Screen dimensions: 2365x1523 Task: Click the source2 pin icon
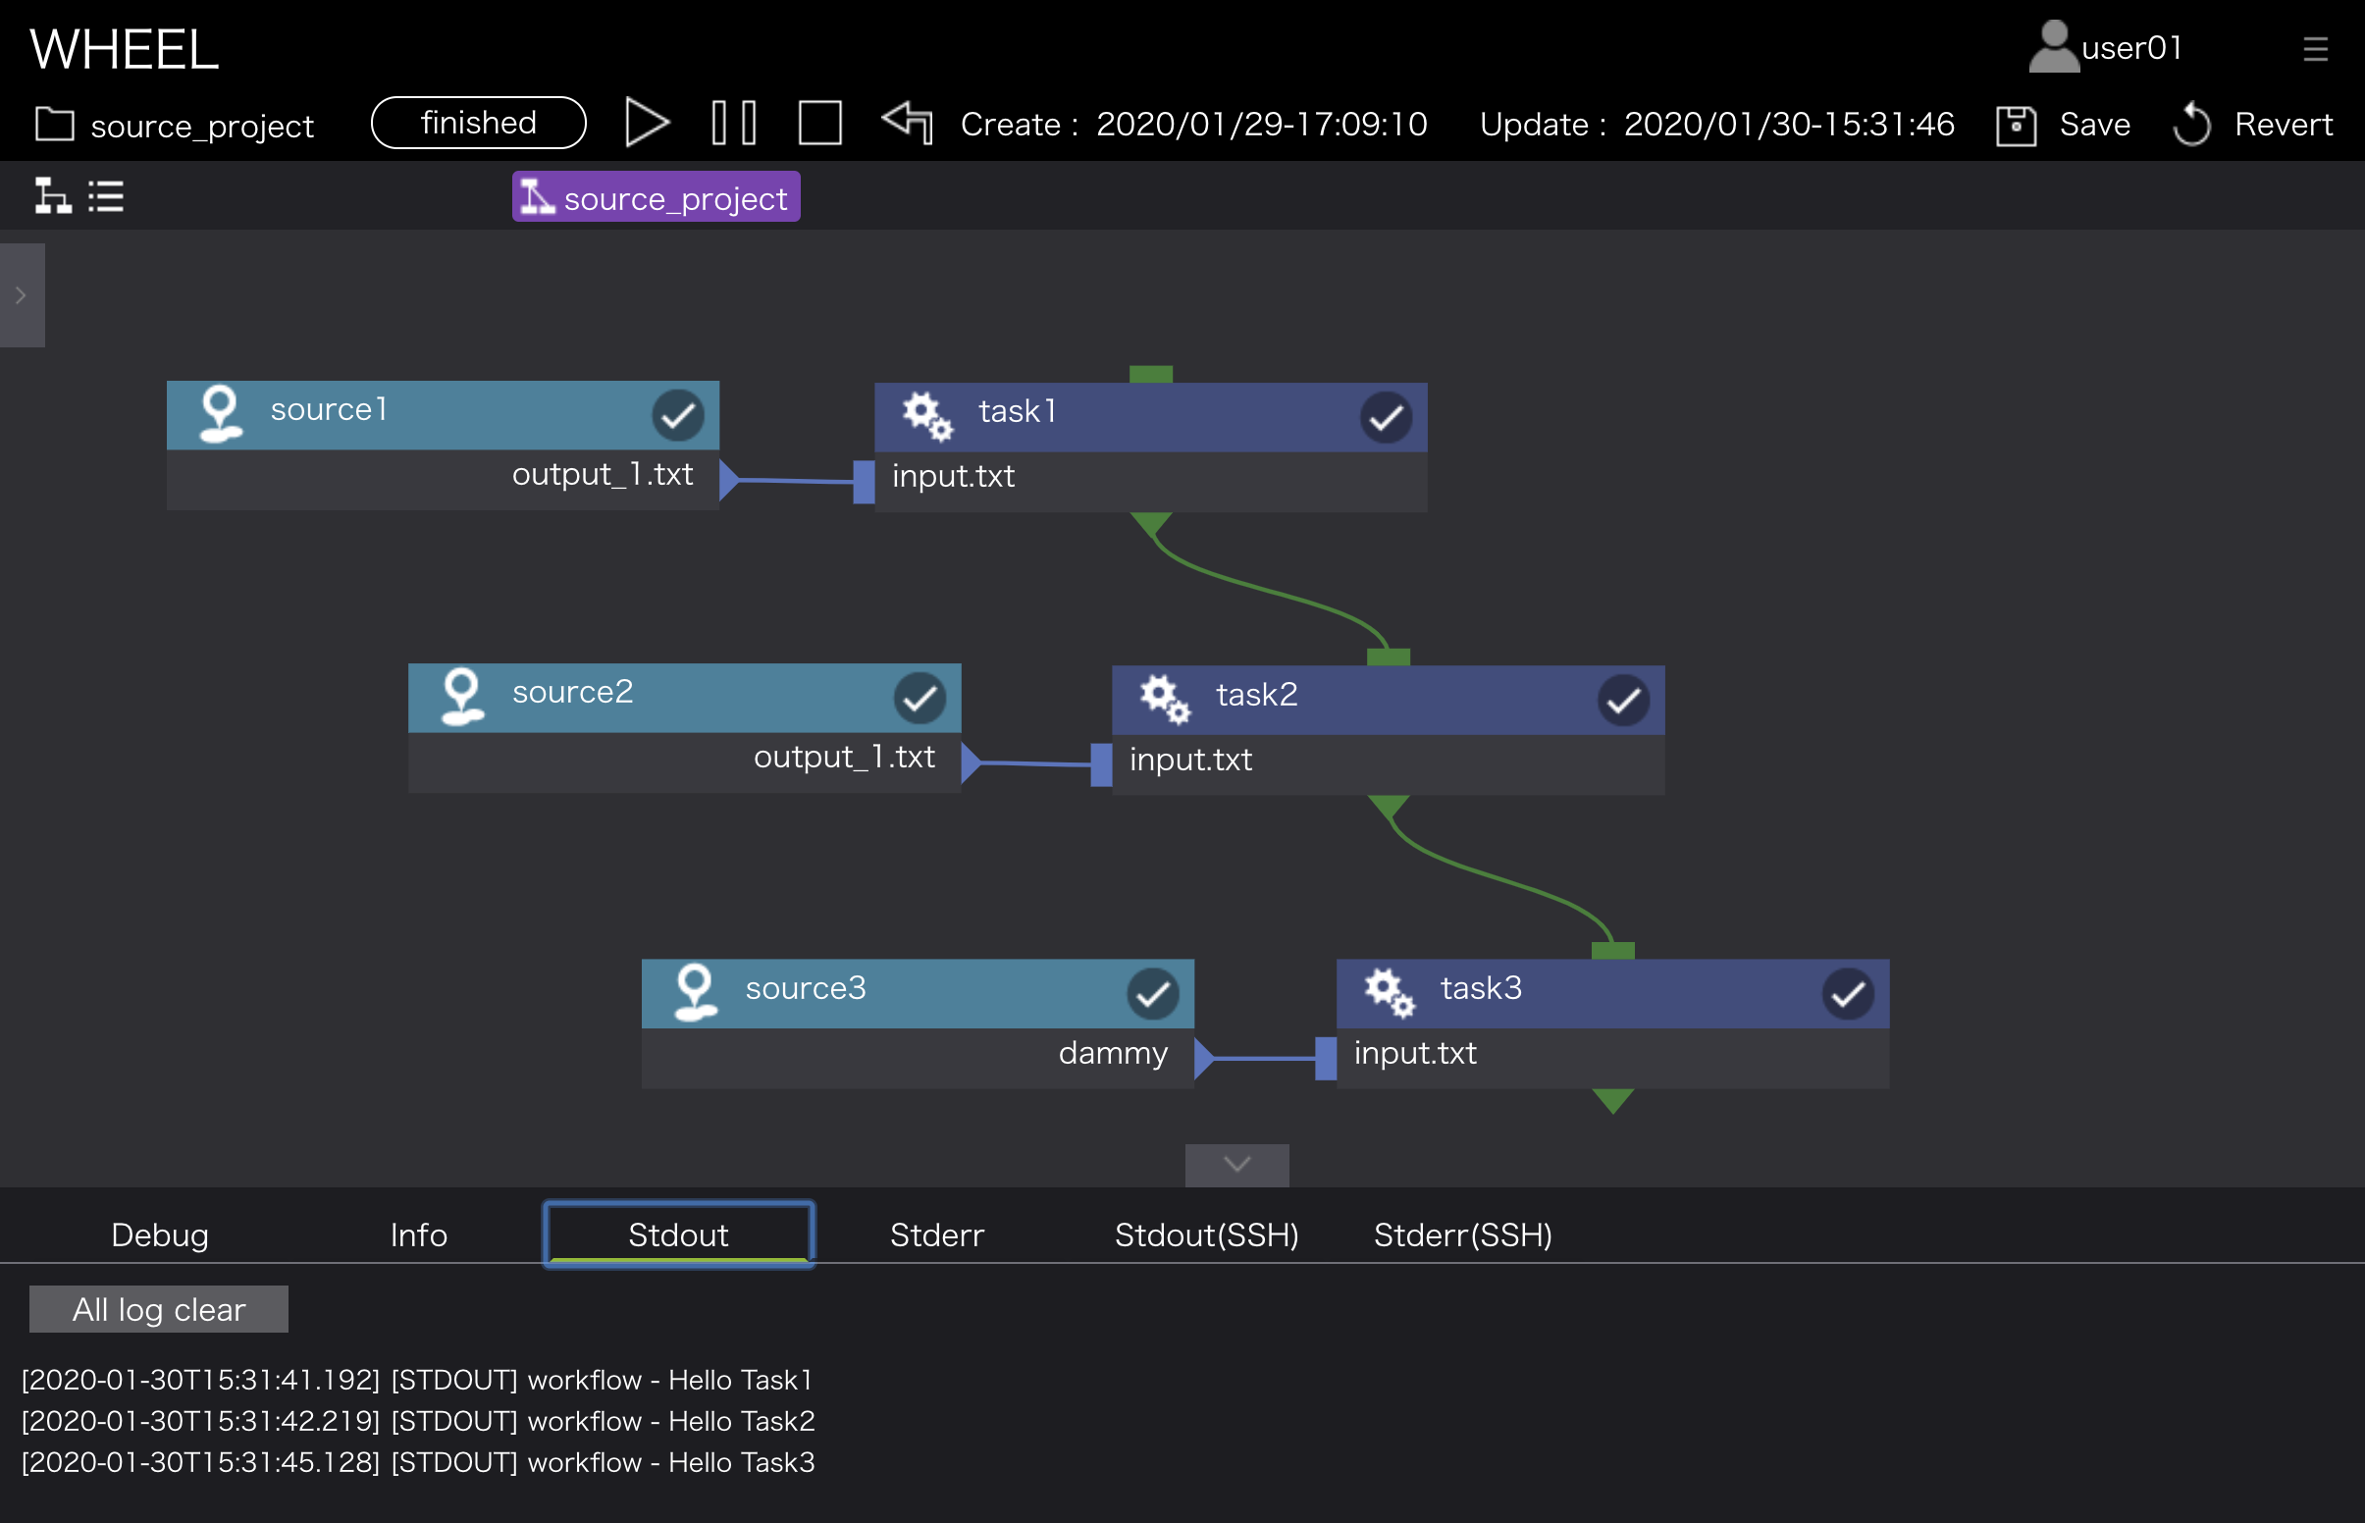click(462, 696)
